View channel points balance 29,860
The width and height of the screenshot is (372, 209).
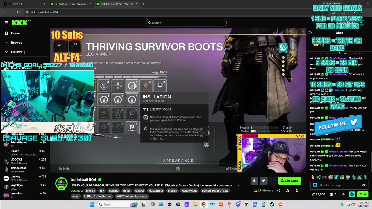[x=318, y=194]
